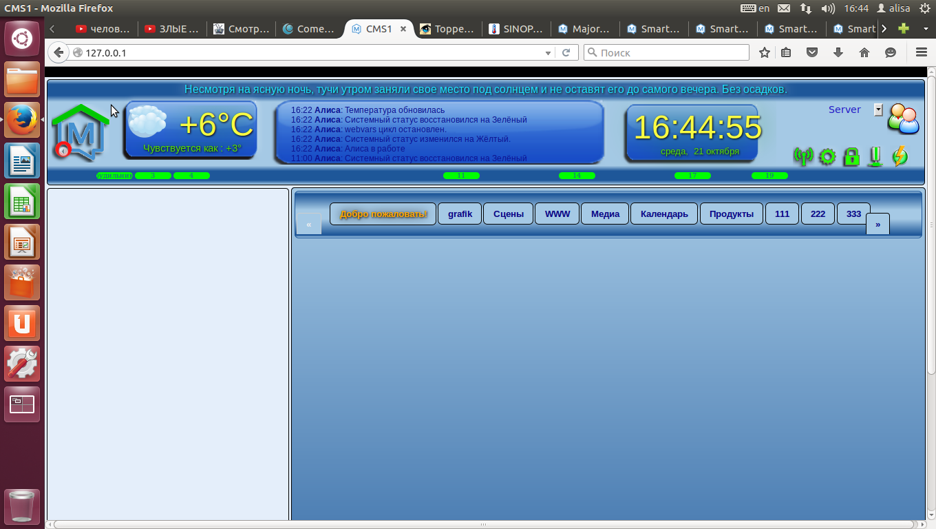
Task: Click the MajorDoMo house logo
Action: click(x=81, y=132)
